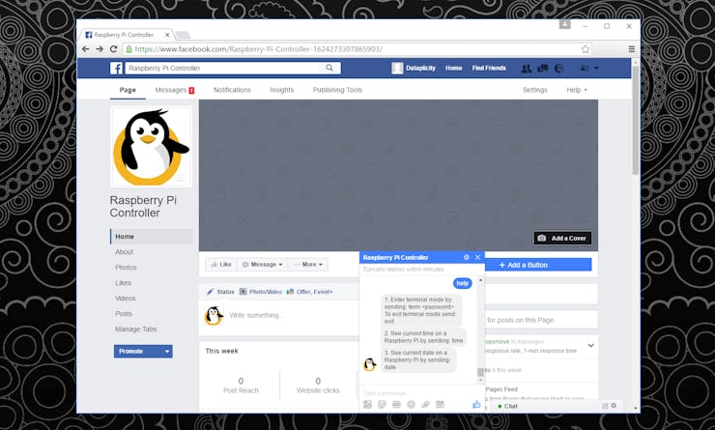Select Home in the page sidebar
This screenshot has width=715, height=430.
tap(152, 236)
